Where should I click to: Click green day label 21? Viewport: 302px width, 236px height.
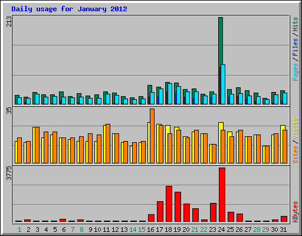(x=195, y=230)
